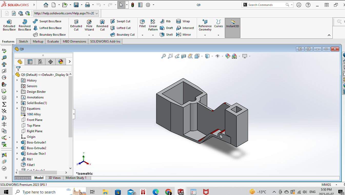This screenshot has width=345, height=195.
Task: Select Fillet1 in the feature tree
Action: pos(28,165)
